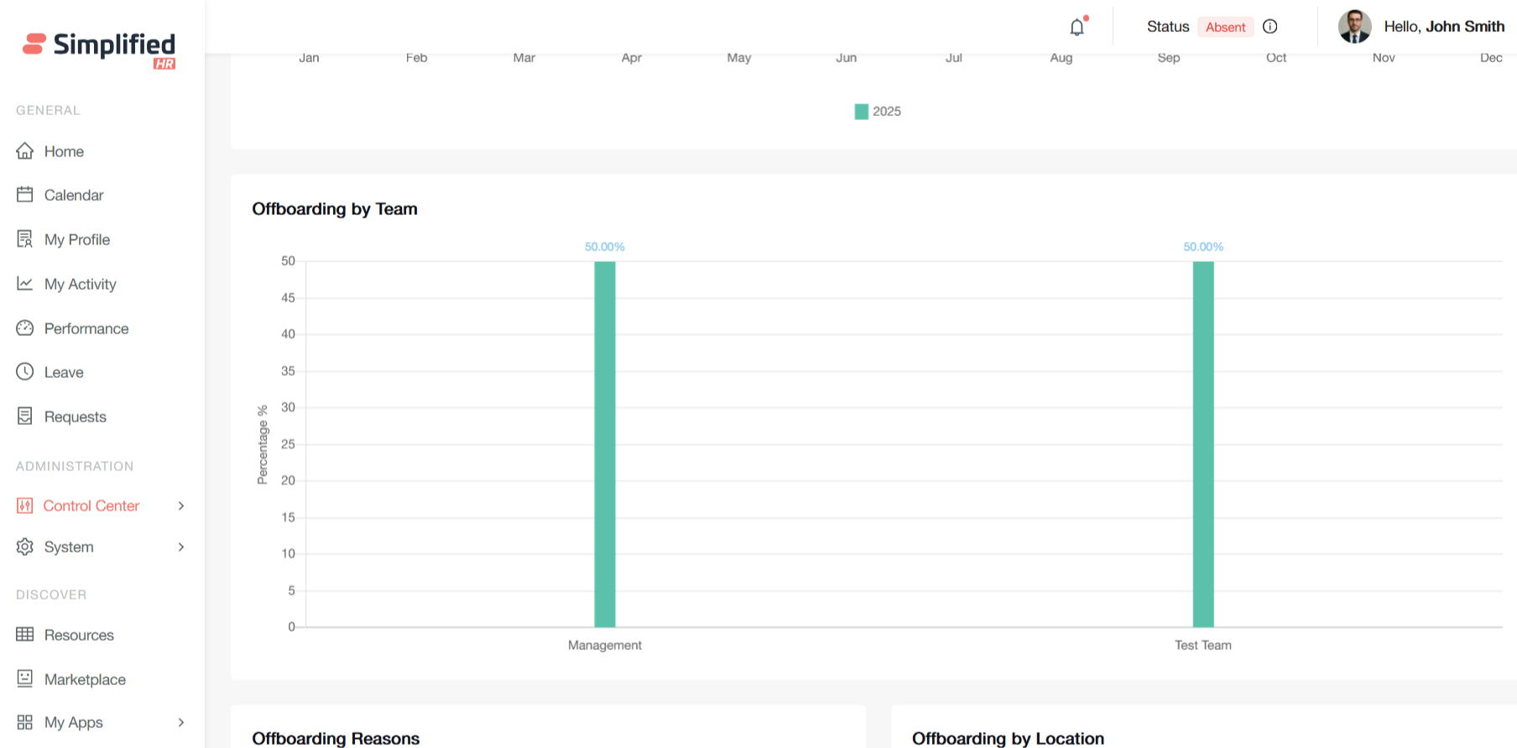Expand the System submenu chevron
Screen dimensions: 1517x748
[x=181, y=547]
